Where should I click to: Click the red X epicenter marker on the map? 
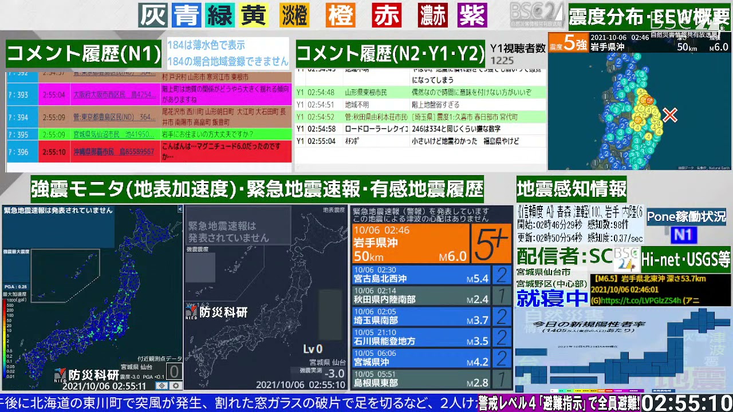tap(669, 115)
